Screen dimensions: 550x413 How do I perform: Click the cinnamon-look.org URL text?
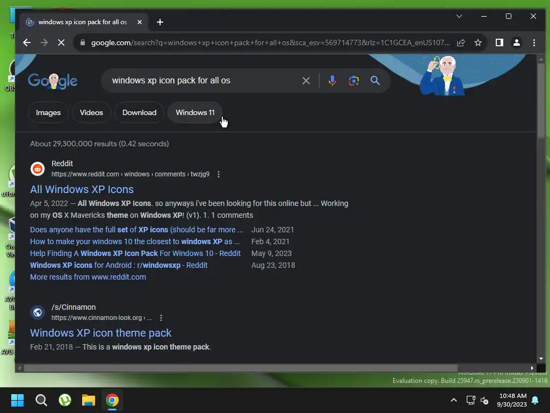click(102, 318)
